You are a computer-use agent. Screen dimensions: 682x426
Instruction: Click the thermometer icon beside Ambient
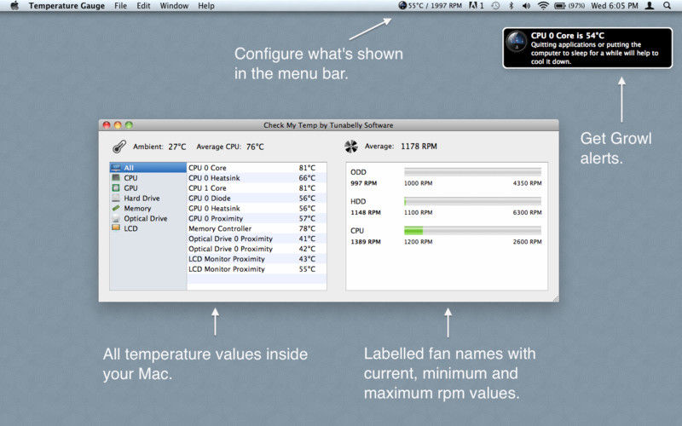(x=118, y=147)
